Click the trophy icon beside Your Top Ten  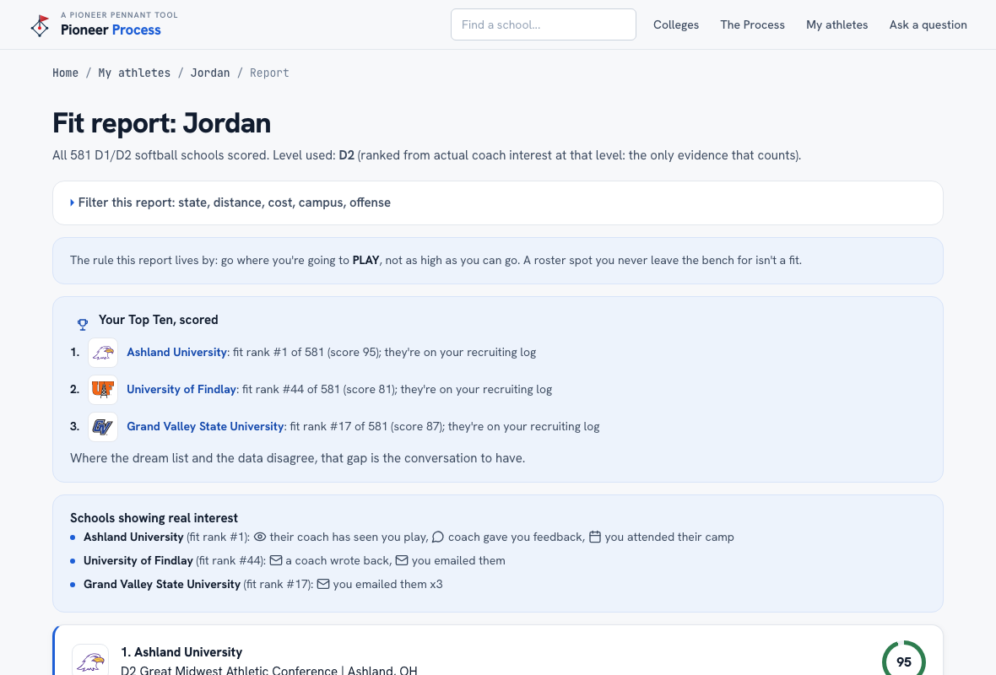(83, 325)
